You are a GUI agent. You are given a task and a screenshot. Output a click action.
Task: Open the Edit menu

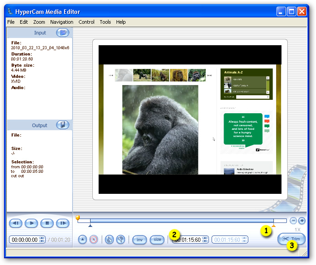pos(24,22)
